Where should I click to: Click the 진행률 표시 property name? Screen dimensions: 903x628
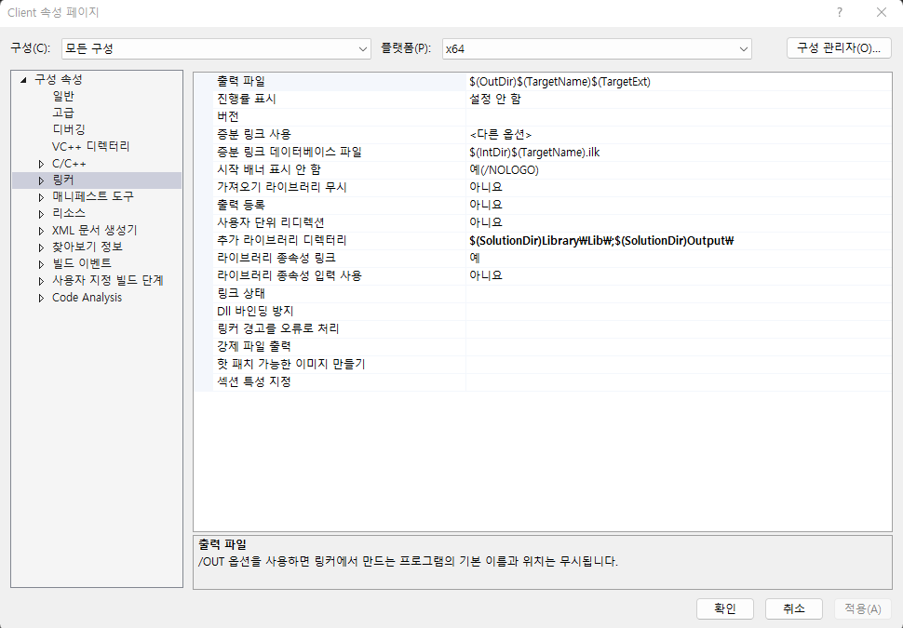pyautogui.click(x=247, y=99)
